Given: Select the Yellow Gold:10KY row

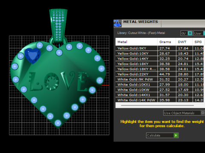Looking at the screenshot, I should [x=160, y=54].
